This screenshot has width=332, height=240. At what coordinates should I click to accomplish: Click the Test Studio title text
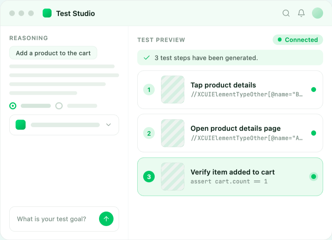tap(75, 13)
